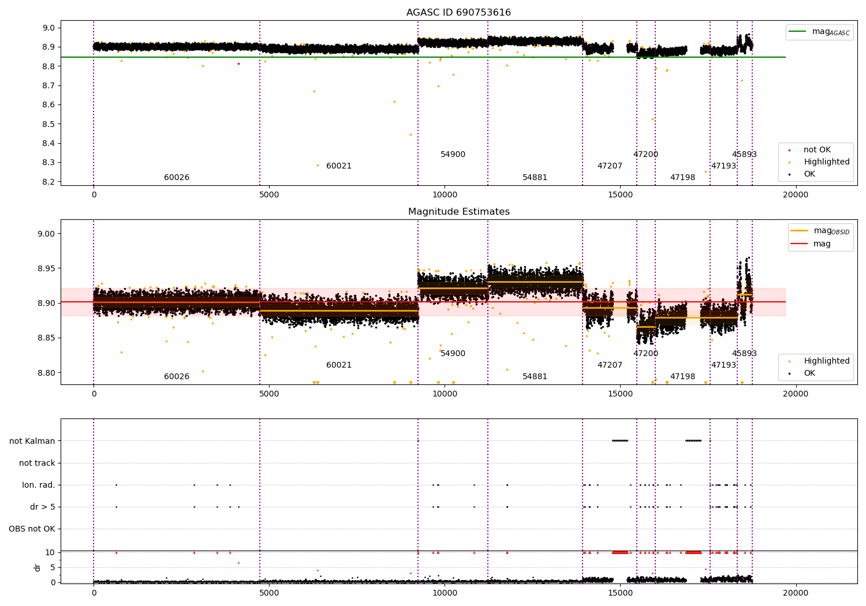Click OBSID label 54900 in Magnitude Estimates plot
Image resolution: width=866 pixels, height=606 pixels.
coord(453,354)
